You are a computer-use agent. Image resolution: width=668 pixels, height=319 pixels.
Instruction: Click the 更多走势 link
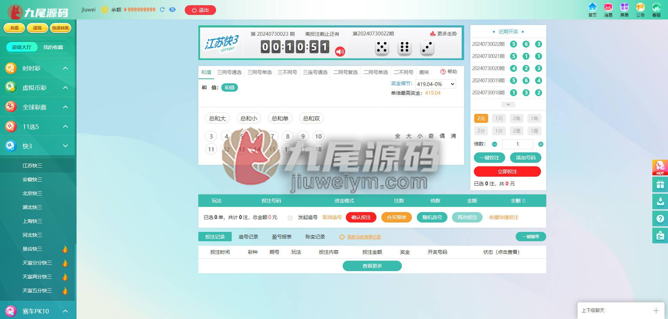pyautogui.click(x=443, y=34)
